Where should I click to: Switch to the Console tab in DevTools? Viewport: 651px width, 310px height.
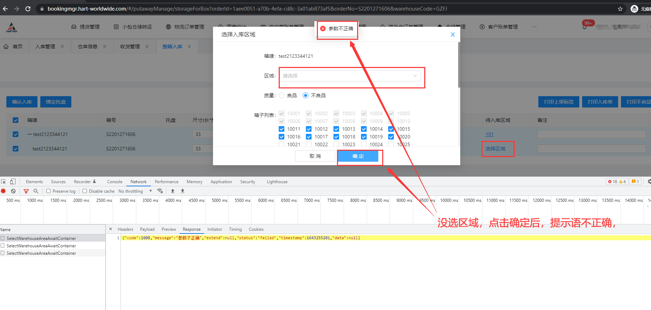click(114, 182)
